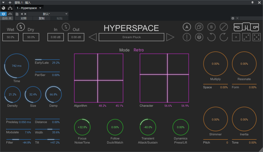The height and width of the screenshot is (152, 263).
Task: Click the one-dot dice randomize icon
Action: 236,37
